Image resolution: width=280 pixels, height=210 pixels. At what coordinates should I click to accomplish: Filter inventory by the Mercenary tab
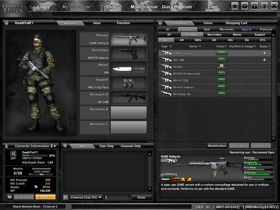point(227,29)
